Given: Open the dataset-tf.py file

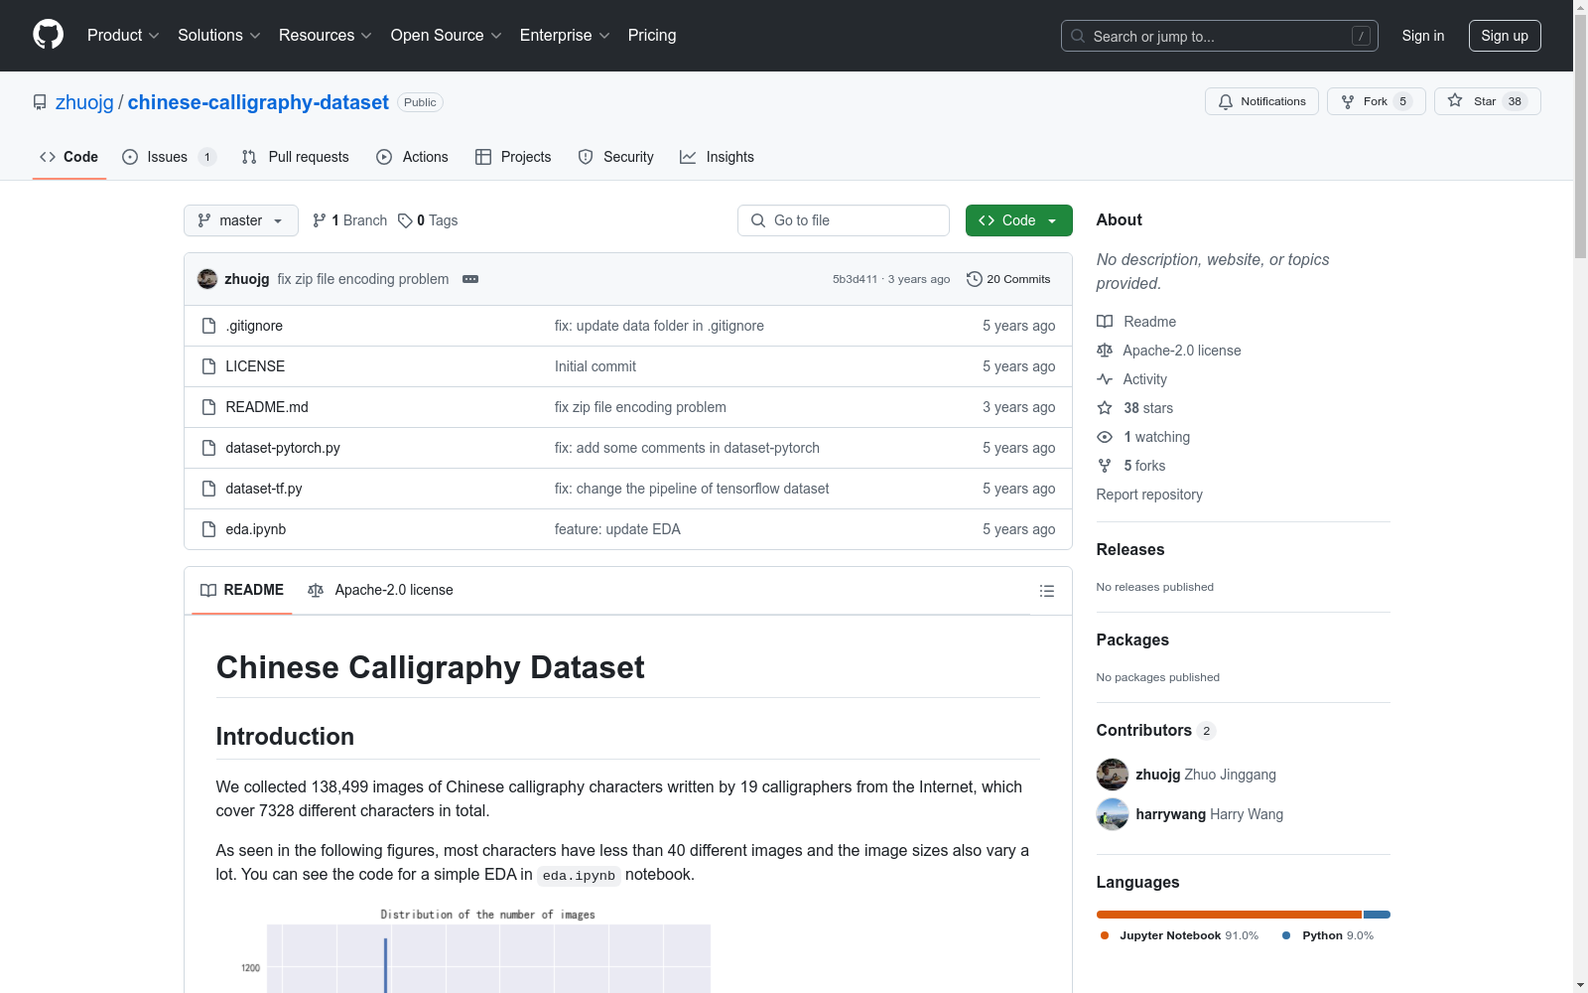Looking at the screenshot, I should pyautogui.click(x=264, y=489).
